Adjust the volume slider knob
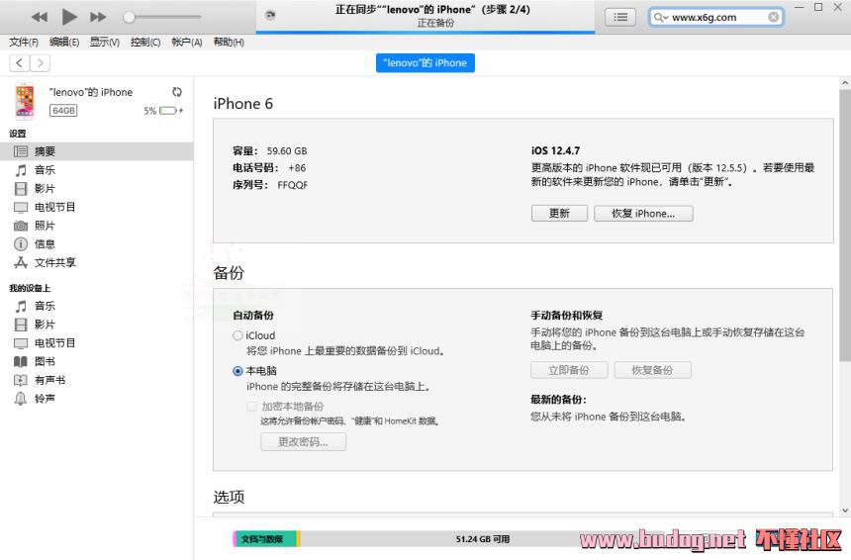This screenshot has height=560, width=851. 130,18
